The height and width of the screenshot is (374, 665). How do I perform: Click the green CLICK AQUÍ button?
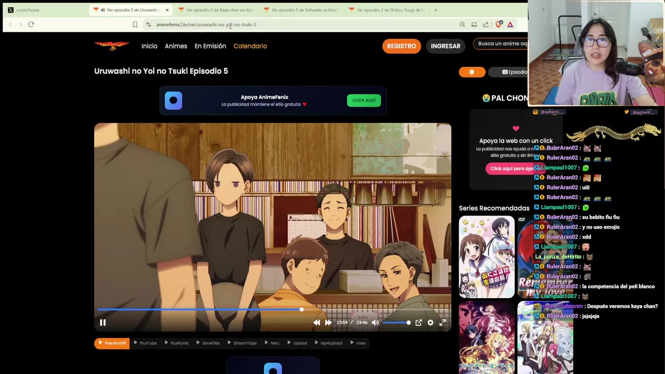pyautogui.click(x=364, y=100)
